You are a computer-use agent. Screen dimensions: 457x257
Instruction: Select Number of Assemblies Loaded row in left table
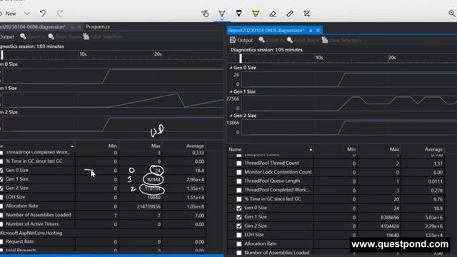tap(103, 215)
